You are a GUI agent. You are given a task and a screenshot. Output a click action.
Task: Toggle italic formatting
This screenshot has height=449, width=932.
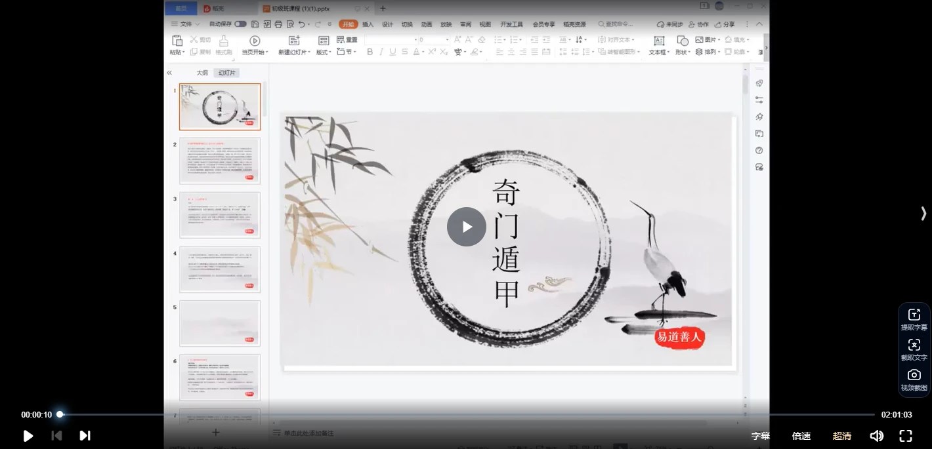(381, 52)
